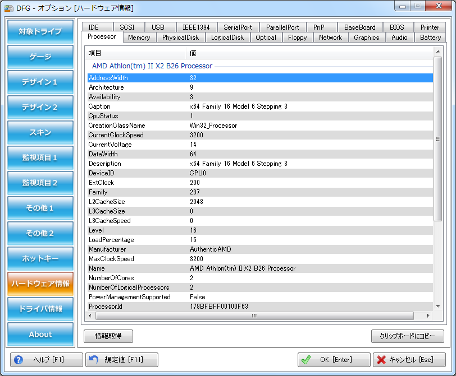Open the Graphics tab
This screenshot has height=376, width=456.
click(x=366, y=38)
